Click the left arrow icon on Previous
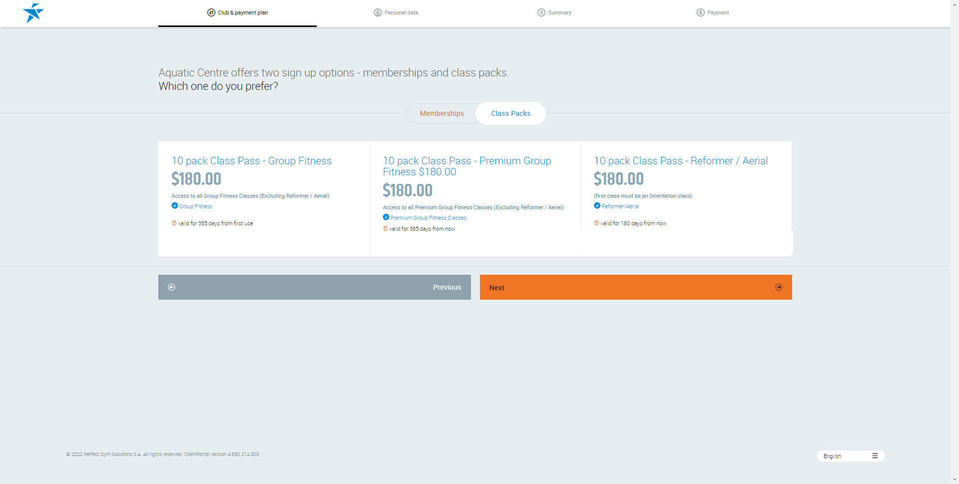Image resolution: width=959 pixels, height=484 pixels. pyautogui.click(x=172, y=287)
